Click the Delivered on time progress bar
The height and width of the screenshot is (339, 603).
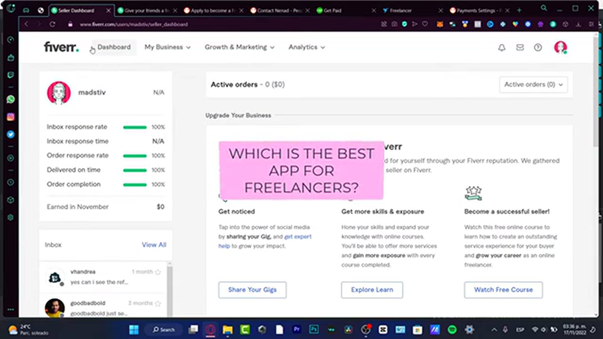pos(135,170)
